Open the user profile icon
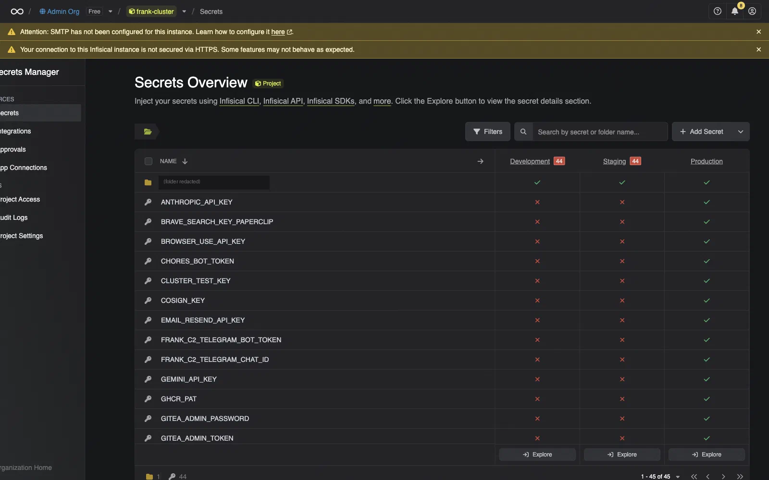769x480 pixels. 752,11
